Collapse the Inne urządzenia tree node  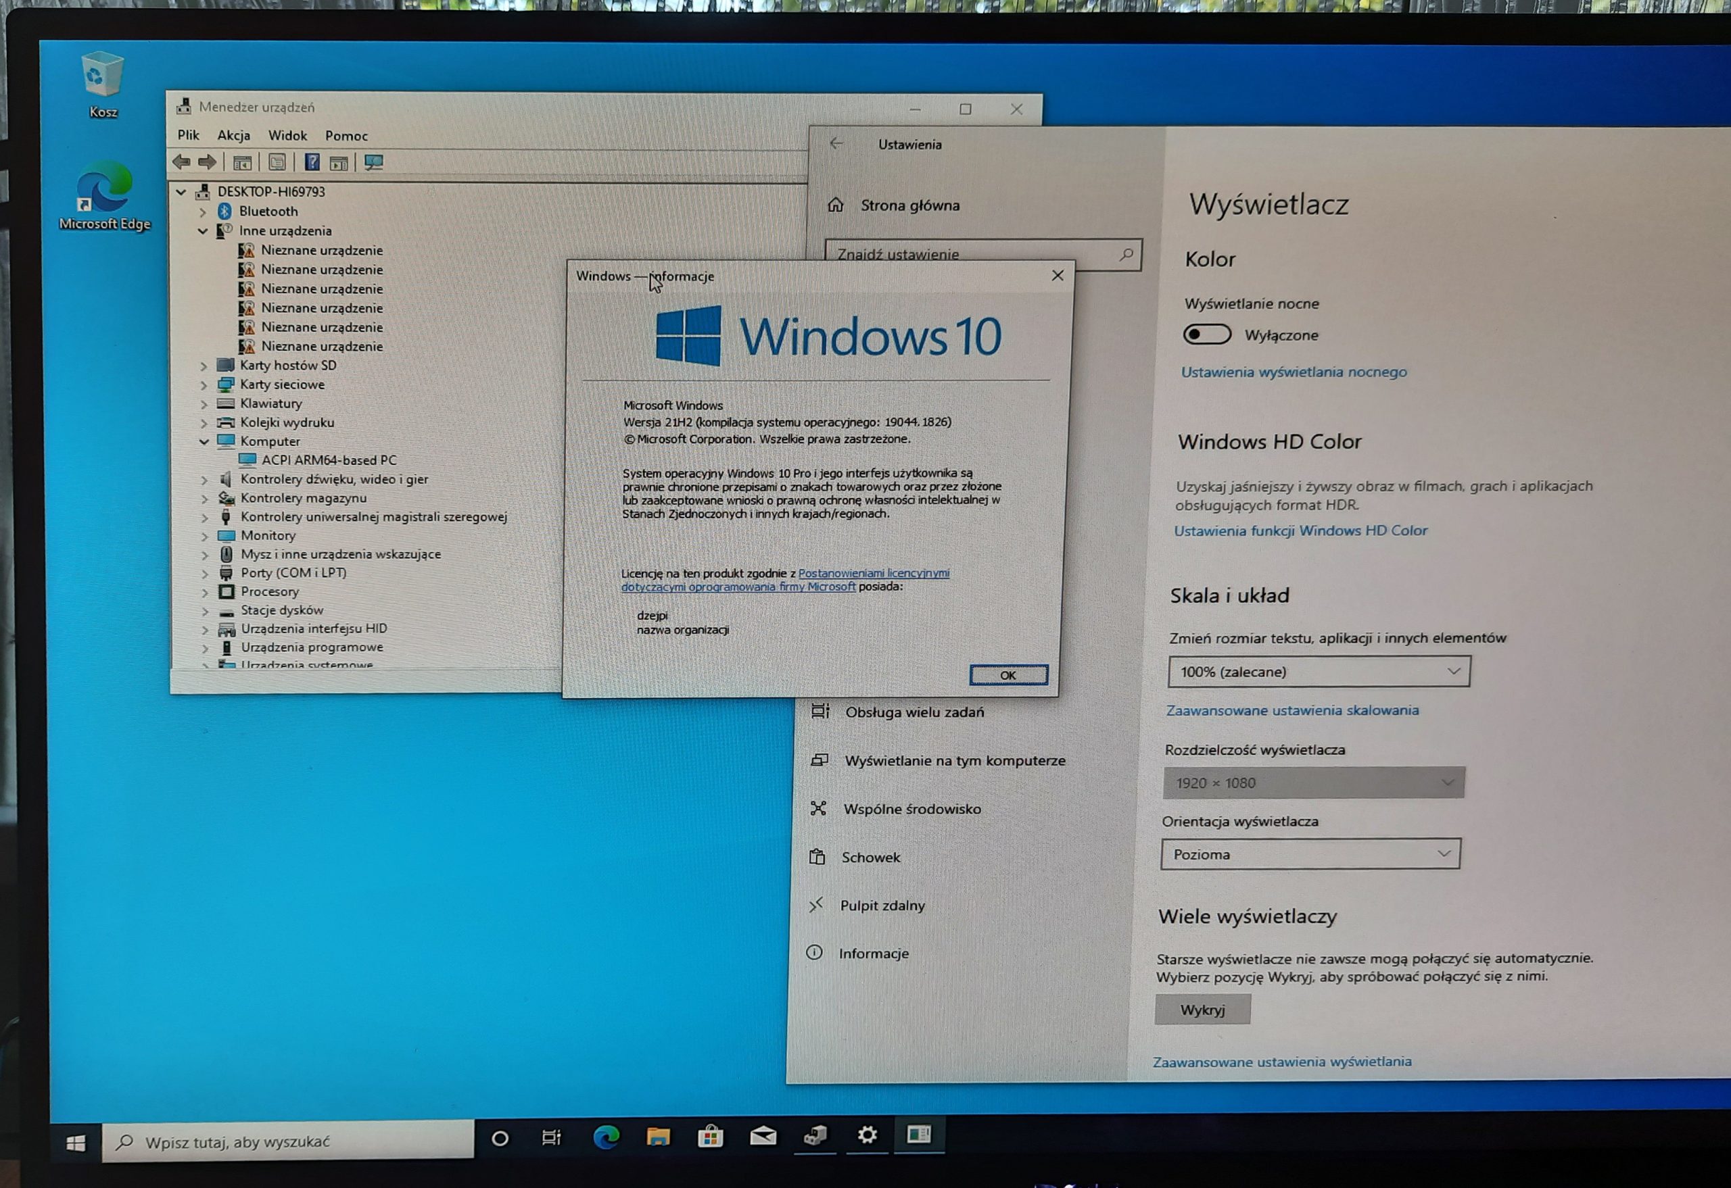(203, 232)
